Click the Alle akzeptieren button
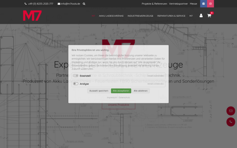237x148 pixels. point(121,91)
